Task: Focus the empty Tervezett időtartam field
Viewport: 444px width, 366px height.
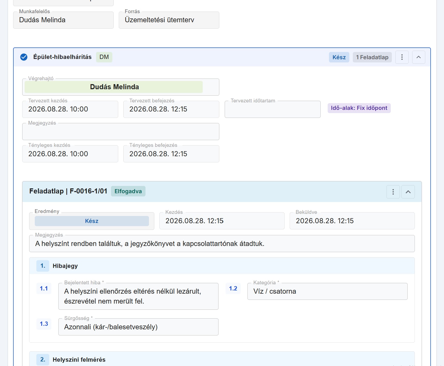Action: 273,109
